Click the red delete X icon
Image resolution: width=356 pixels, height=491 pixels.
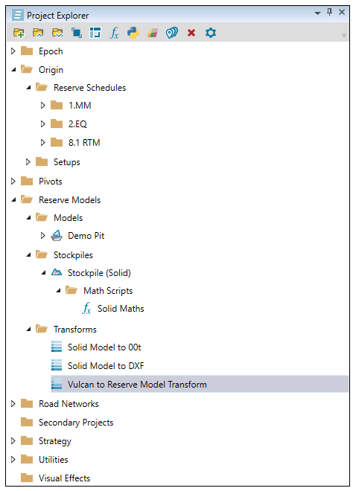tap(191, 33)
